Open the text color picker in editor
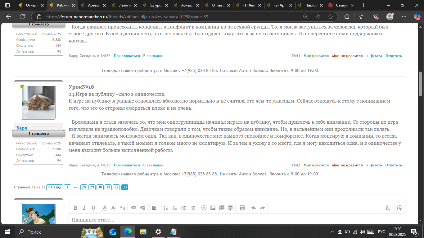The width and height of the screenshot is (424, 238). coord(105,208)
